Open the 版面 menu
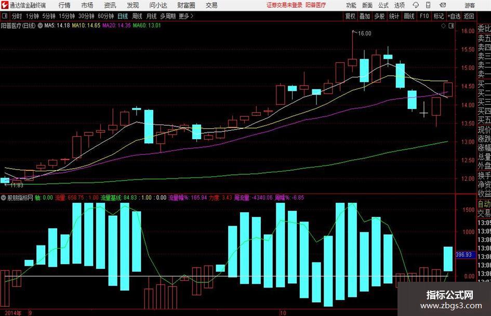Image resolution: width=491 pixels, height=316 pixels. (367, 5)
